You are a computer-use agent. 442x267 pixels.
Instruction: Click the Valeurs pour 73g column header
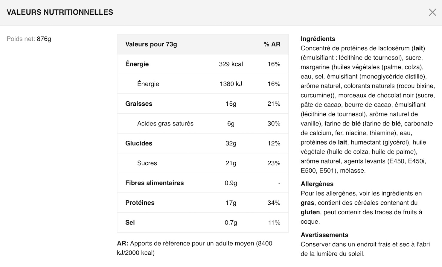[151, 44]
